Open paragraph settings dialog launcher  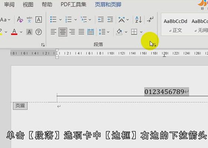click(155, 45)
